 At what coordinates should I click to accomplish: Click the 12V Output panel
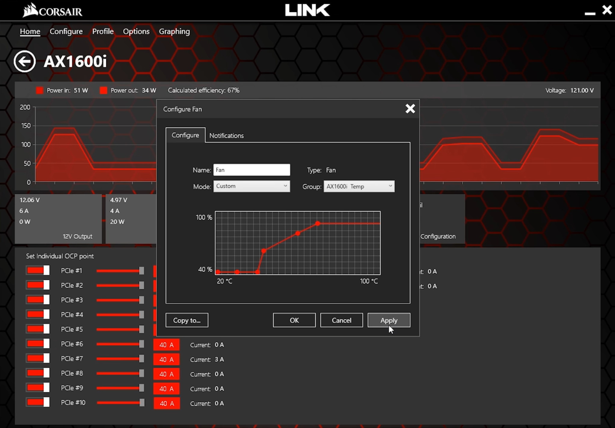point(58,219)
